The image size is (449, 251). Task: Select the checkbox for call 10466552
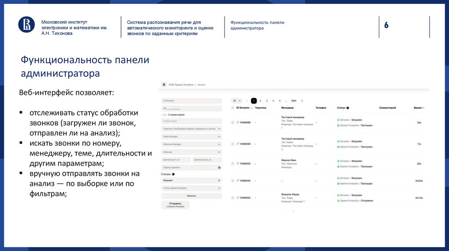(232, 164)
